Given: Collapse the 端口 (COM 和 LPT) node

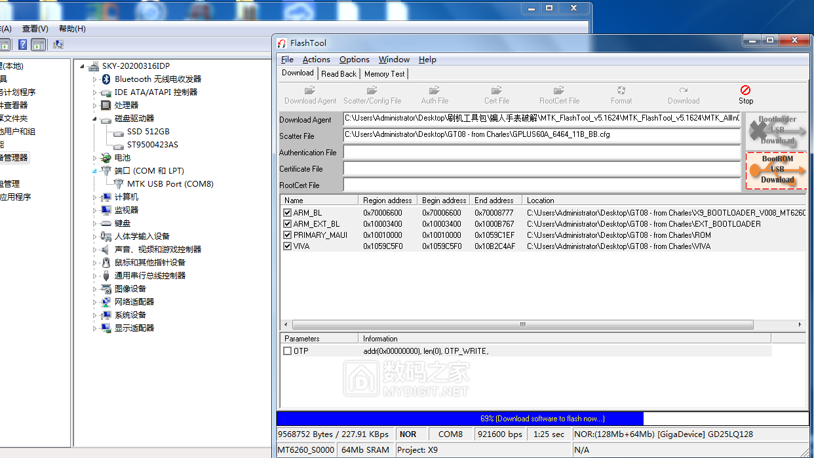Looking at the screenshot, I should point(95,171).
